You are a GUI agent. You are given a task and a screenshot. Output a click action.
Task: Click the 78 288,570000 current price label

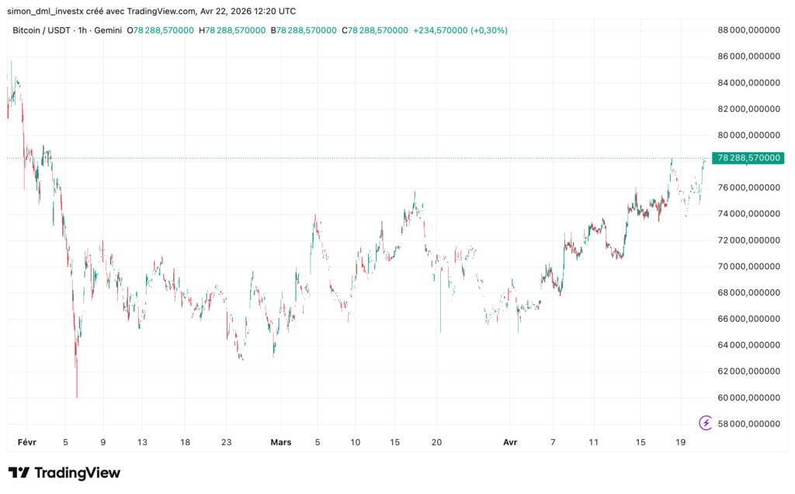click(x=747, y=157)
